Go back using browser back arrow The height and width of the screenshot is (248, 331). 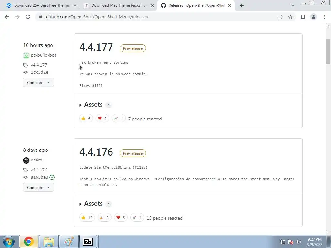[x=7, y=17]
